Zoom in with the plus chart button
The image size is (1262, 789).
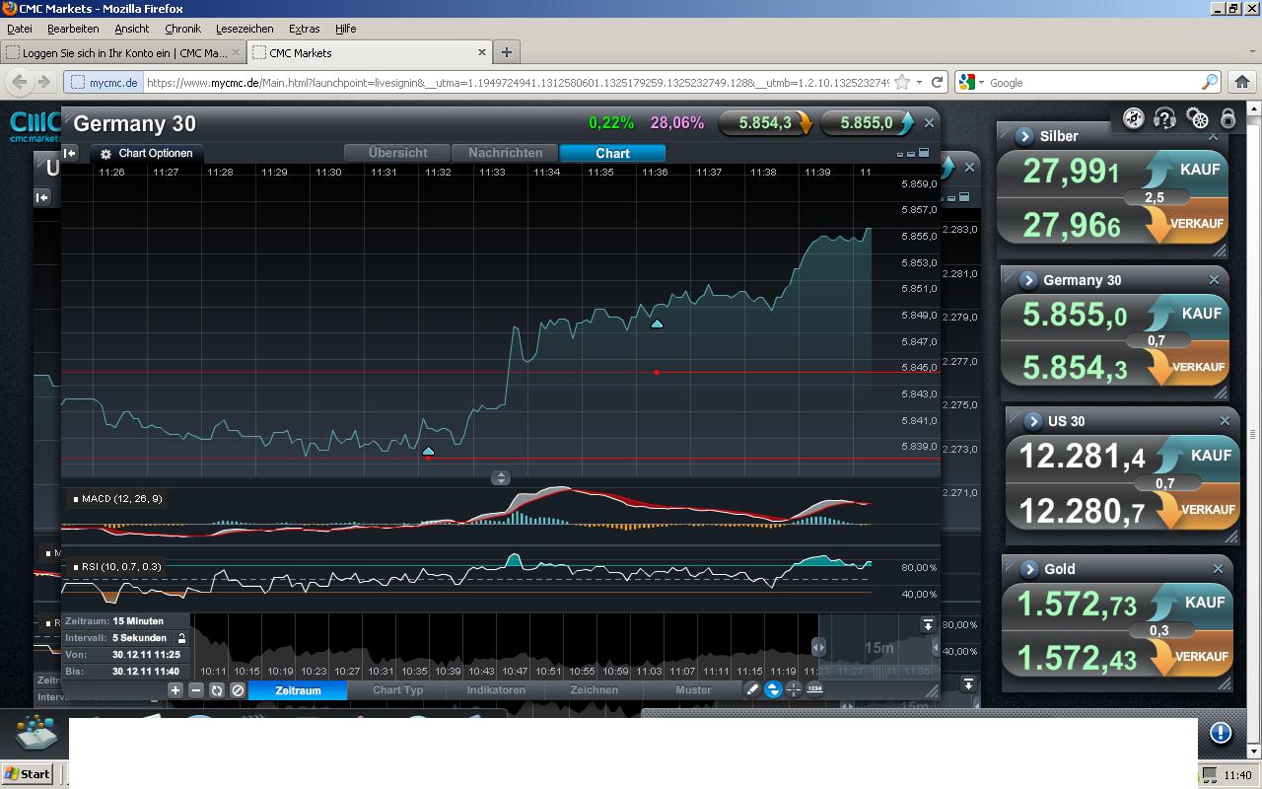pos(175,690)
